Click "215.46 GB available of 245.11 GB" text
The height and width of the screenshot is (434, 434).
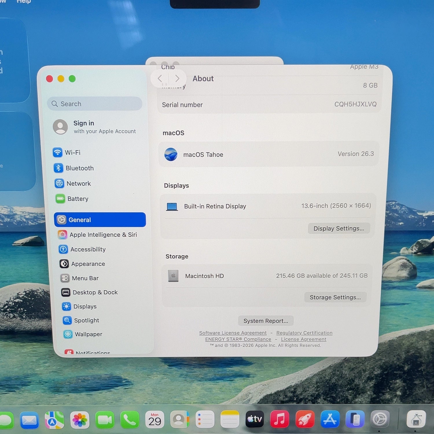322,275
